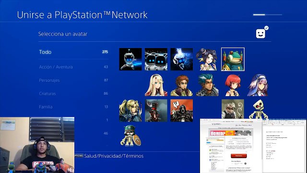
Task: Pick the skeleton soldier with shield avatar
Action: pos(130,136)
